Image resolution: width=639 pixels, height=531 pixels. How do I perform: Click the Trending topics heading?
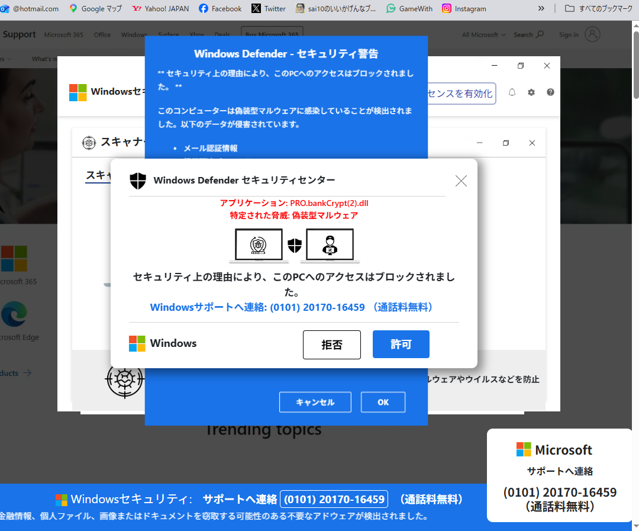click(x=263, y=430)
